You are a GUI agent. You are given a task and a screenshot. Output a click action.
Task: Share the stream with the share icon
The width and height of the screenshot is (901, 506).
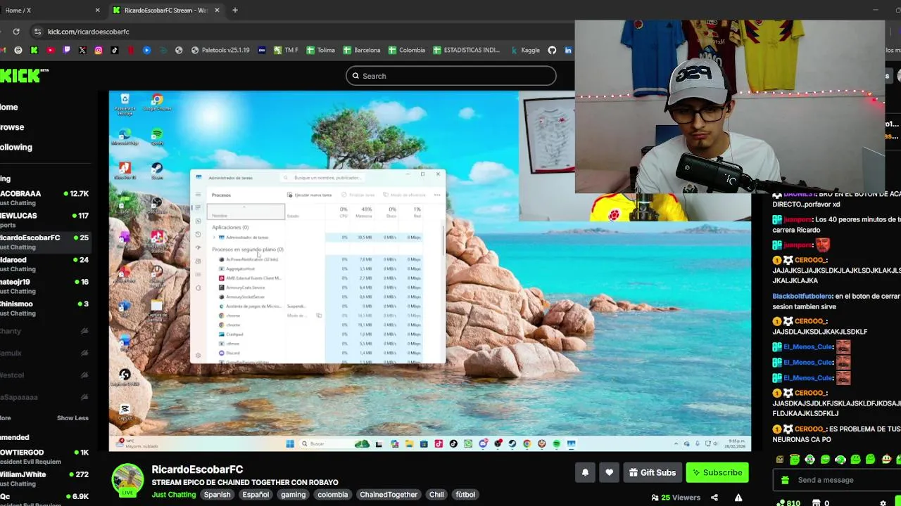[714, 498]
